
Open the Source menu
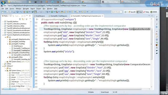12,9
